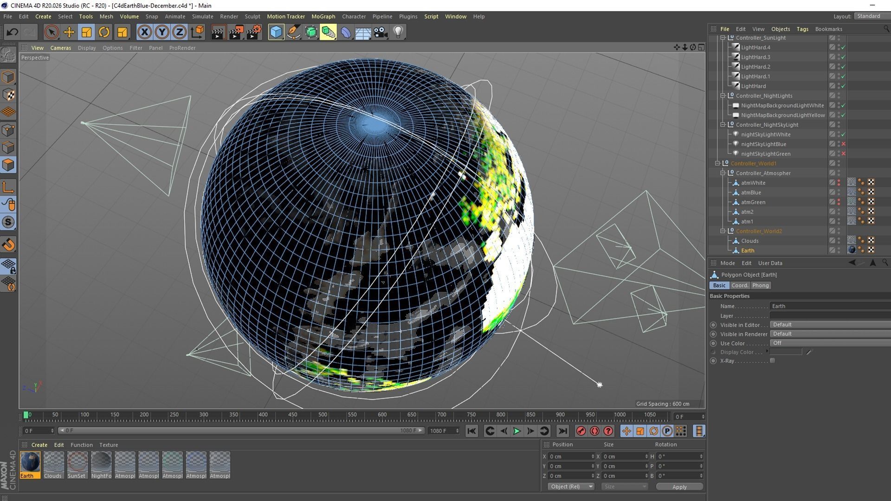This screenshot has width=891, height=501.
Task: Open the Simulate menu
Action: click(x=202, y=16)
